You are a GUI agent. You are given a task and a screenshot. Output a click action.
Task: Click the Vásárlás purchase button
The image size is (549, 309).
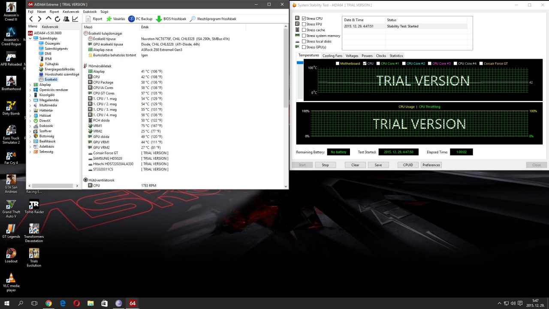tap(115, 19)
